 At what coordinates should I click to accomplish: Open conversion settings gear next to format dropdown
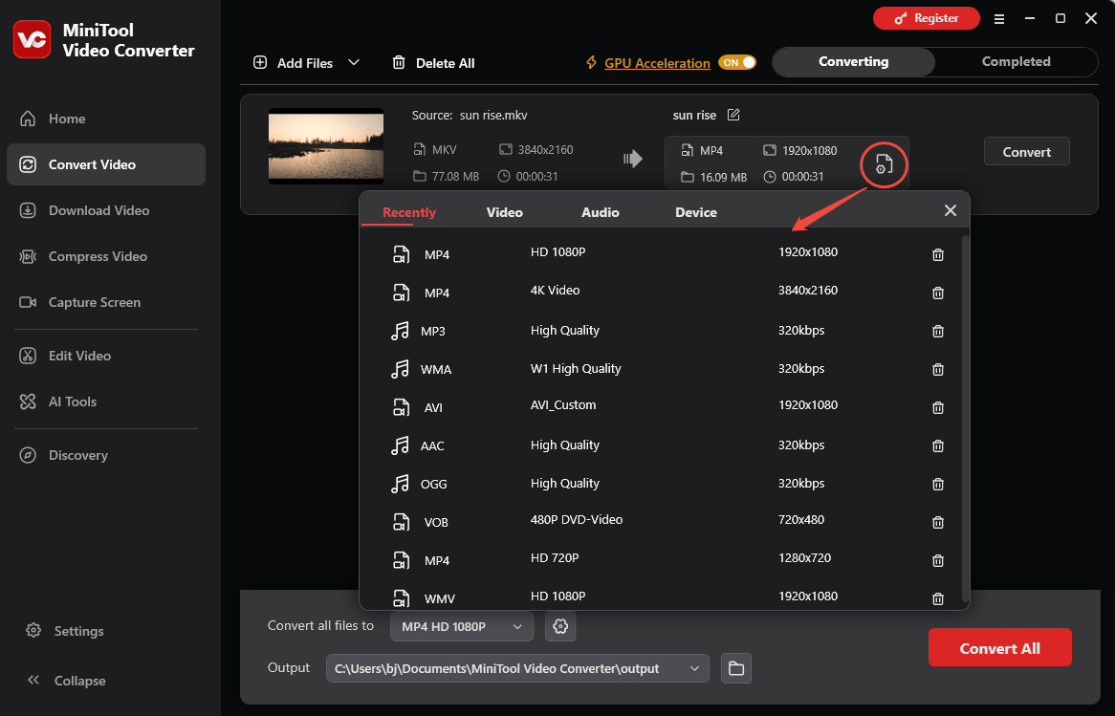[x=560, y=626]
